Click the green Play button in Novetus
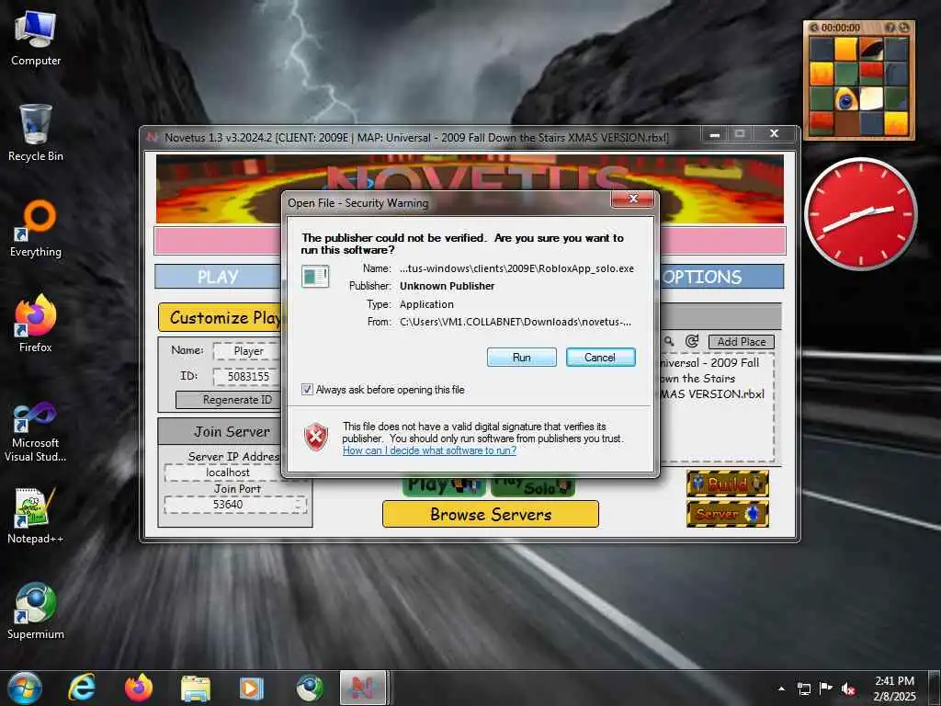The image size is (941, 706). click(444, 485)
